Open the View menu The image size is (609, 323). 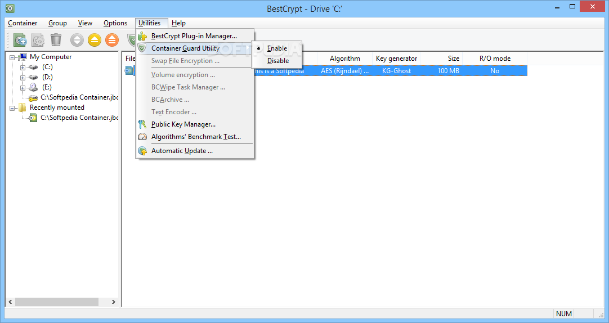click(85, 23)
